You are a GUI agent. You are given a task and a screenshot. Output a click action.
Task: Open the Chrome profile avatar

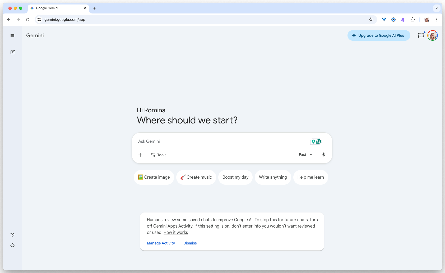(427, 20)
